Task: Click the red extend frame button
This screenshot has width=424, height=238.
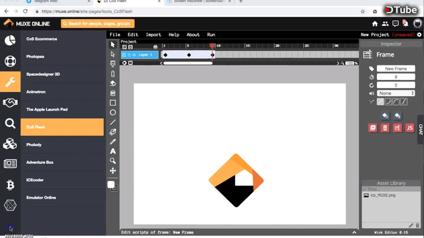Action: (397, 128)
